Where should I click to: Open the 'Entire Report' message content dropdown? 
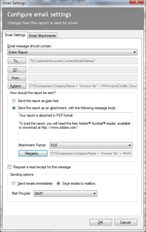(72, 52)
